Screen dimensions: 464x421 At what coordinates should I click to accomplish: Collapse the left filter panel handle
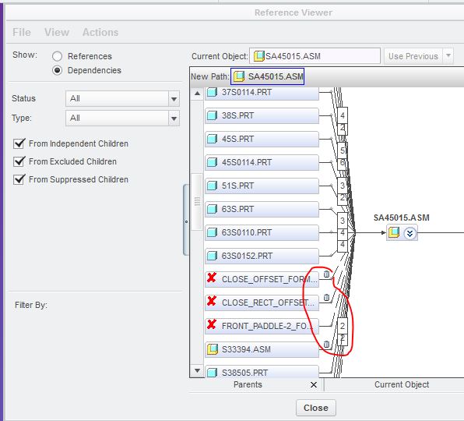click(186, 220)
